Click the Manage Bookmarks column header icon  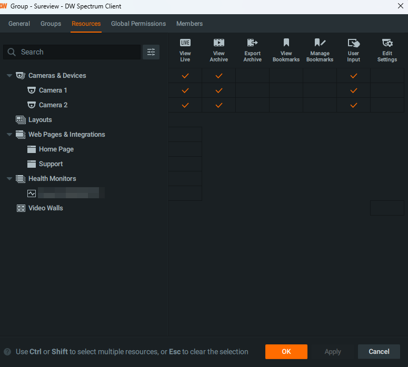(320, 43)
